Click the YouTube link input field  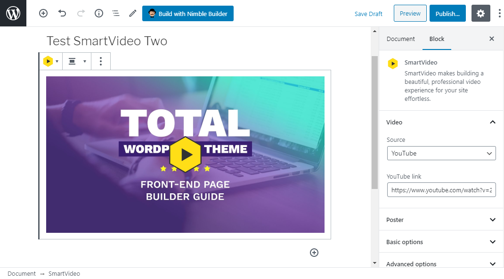[441, 190]
